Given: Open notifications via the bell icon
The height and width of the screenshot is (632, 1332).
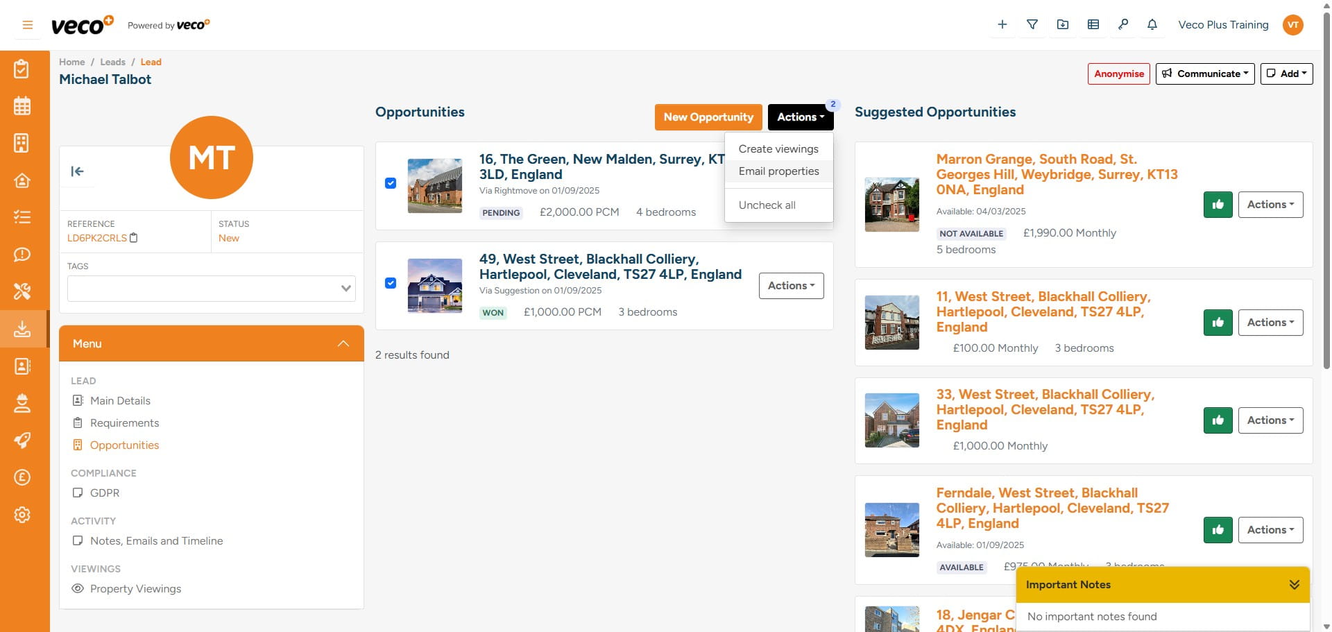Looking at the screenshot, I should click(x=1152, y=24).
